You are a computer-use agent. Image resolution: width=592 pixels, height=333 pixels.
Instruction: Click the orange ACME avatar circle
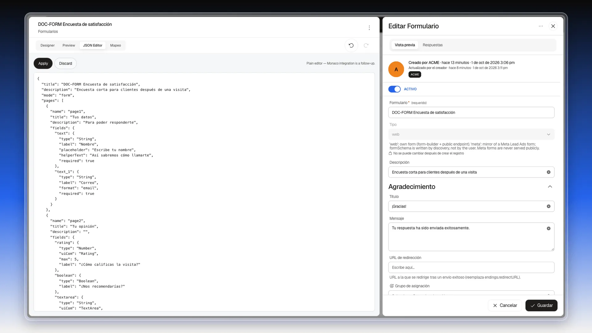point(396,69)
